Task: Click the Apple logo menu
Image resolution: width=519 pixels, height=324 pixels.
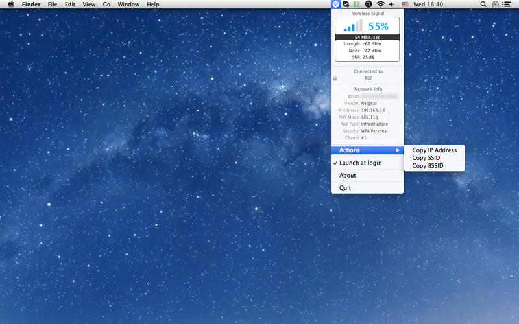Action: pyautogui.click(x=11, y=5)
